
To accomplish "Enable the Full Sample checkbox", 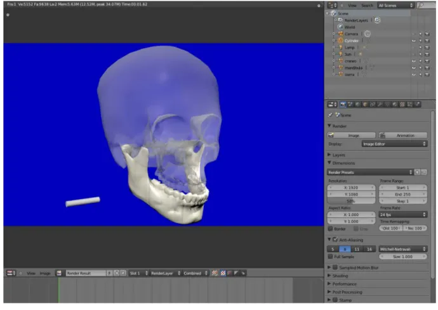I will tap(331, 256).
